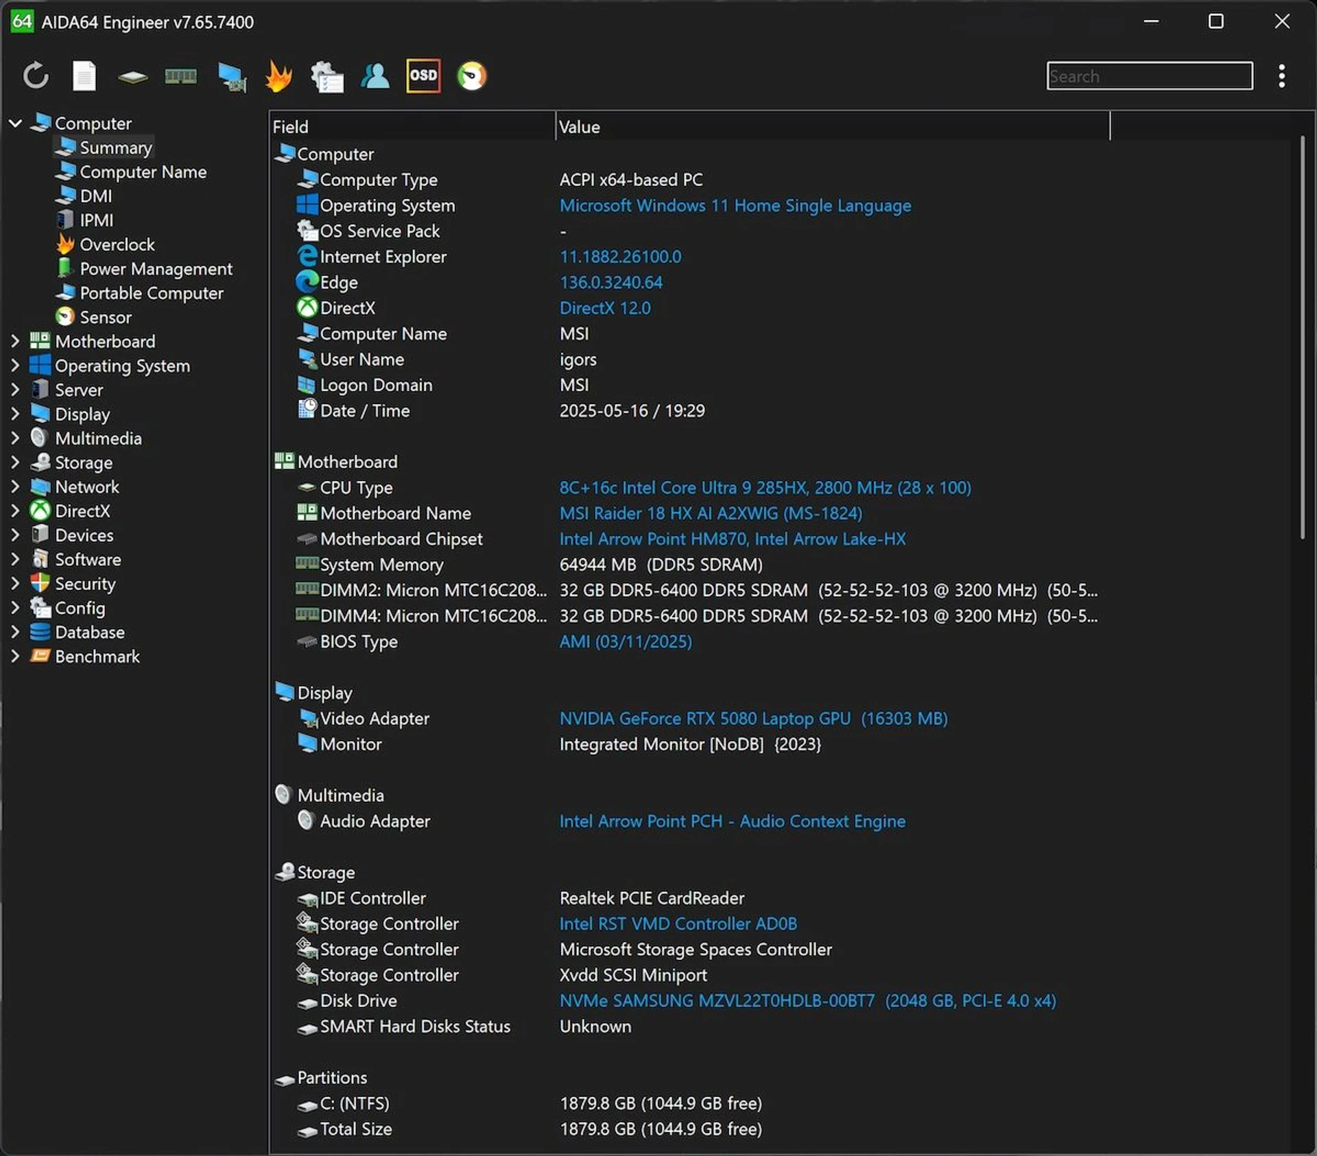Select the Benchmark tree item

pyautogui.click(x=84, y=657)
